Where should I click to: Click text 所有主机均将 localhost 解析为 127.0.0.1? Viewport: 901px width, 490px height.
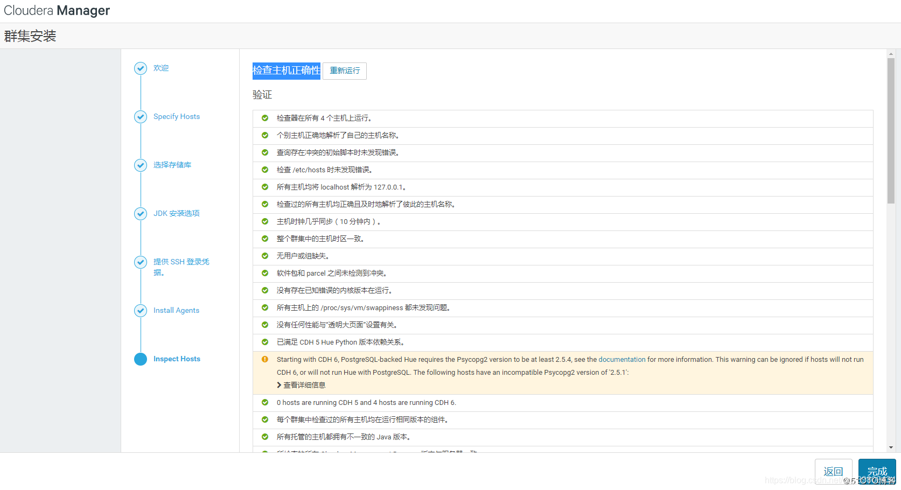[x=341, y=187]
